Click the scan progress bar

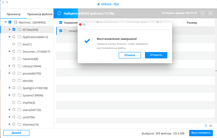click(x=135, y=13)
